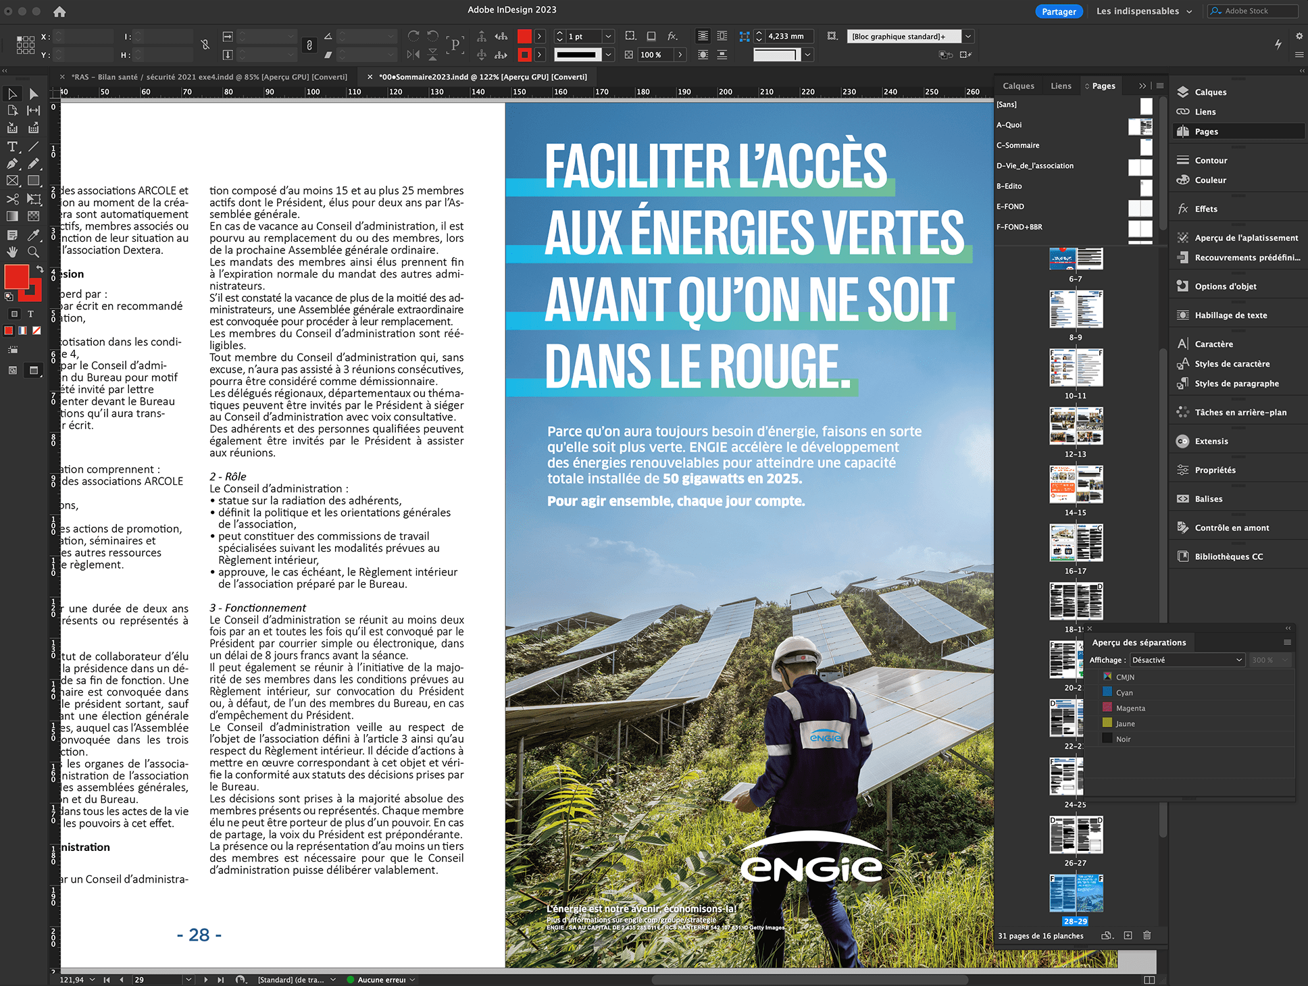
Task: Open the Aperçu des séparations panel menu
Action: (x=1287, y=642)
